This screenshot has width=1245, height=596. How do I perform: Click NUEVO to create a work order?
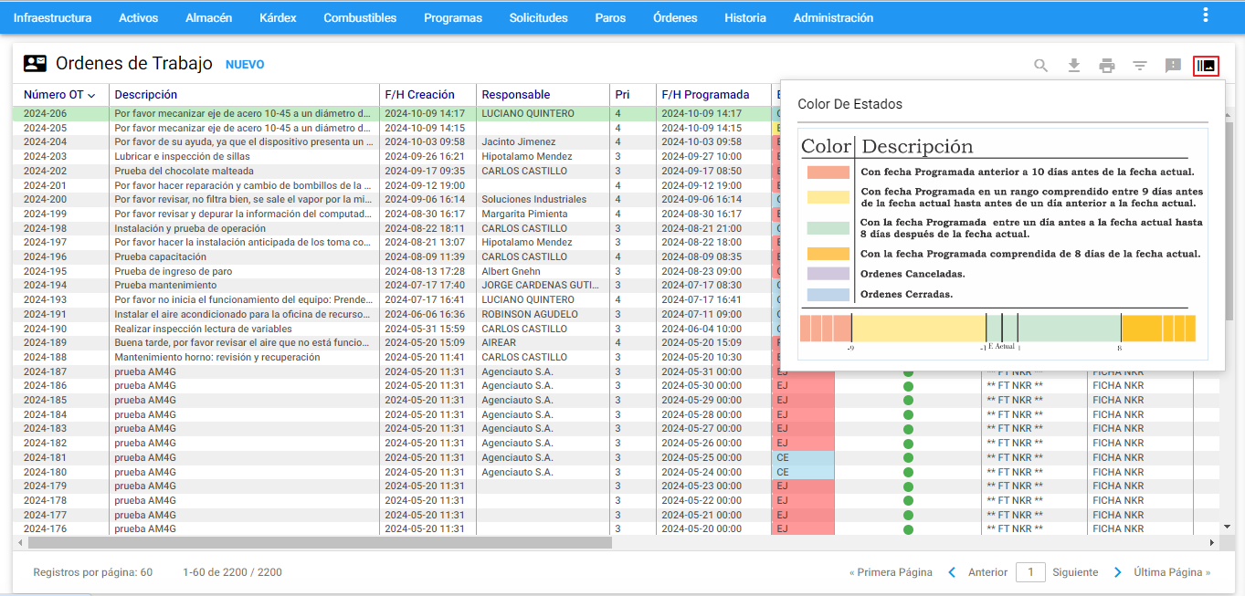[x=245, y=65]
